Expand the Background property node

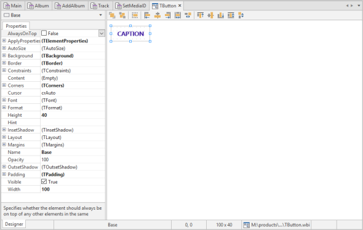click(4, 55)
